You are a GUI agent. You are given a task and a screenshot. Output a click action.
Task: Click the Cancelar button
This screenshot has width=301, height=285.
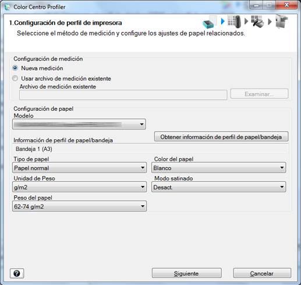[x=262, y=273]
